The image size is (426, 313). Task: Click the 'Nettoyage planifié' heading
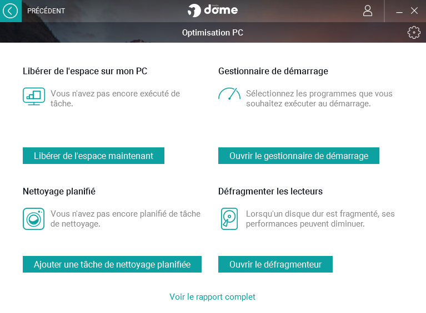59,191
